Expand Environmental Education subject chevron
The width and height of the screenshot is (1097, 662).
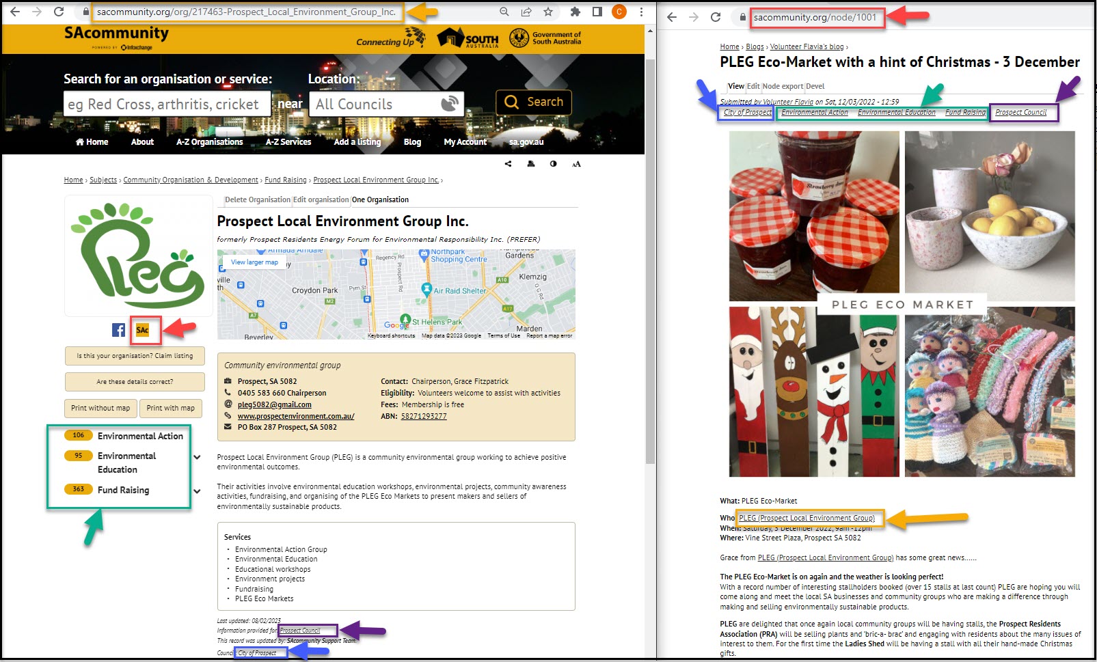pos(197,457)
